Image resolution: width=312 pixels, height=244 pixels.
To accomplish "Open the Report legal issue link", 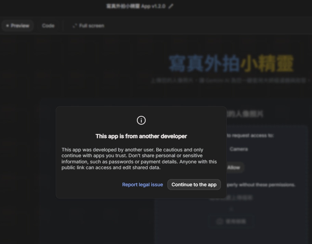I will (x=142, y=185).
